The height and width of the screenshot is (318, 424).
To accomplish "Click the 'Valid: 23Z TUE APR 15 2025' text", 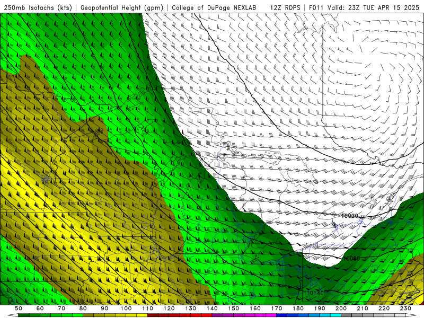I will point(373,8).
